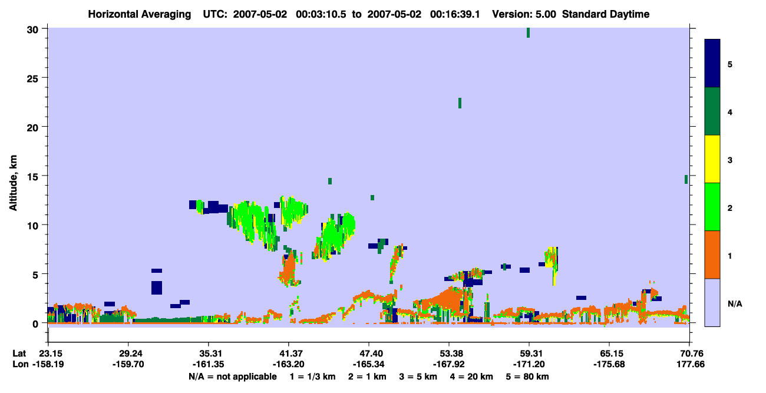The width and height of the screenshot is (766, 393).
Task: Click the orange colorbar segment labeled 1
Action: tap(712, 255)
